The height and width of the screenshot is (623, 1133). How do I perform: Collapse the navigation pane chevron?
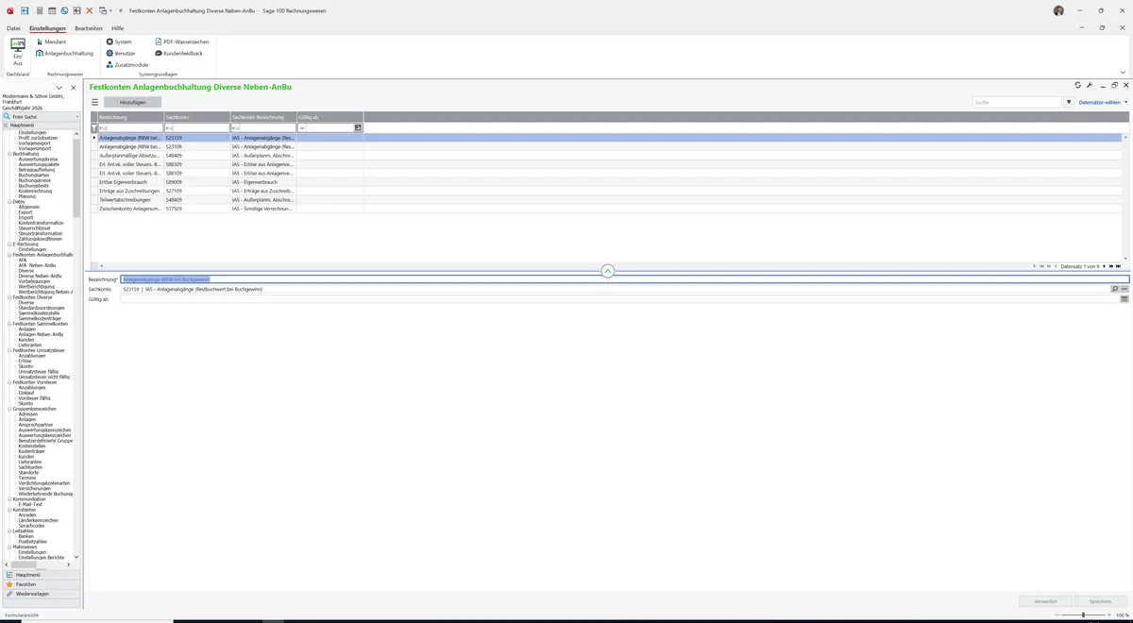pyautogui.click(x=59, y=88)
